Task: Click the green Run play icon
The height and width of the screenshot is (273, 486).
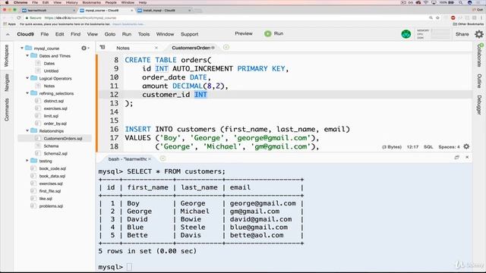Action: 268,33
